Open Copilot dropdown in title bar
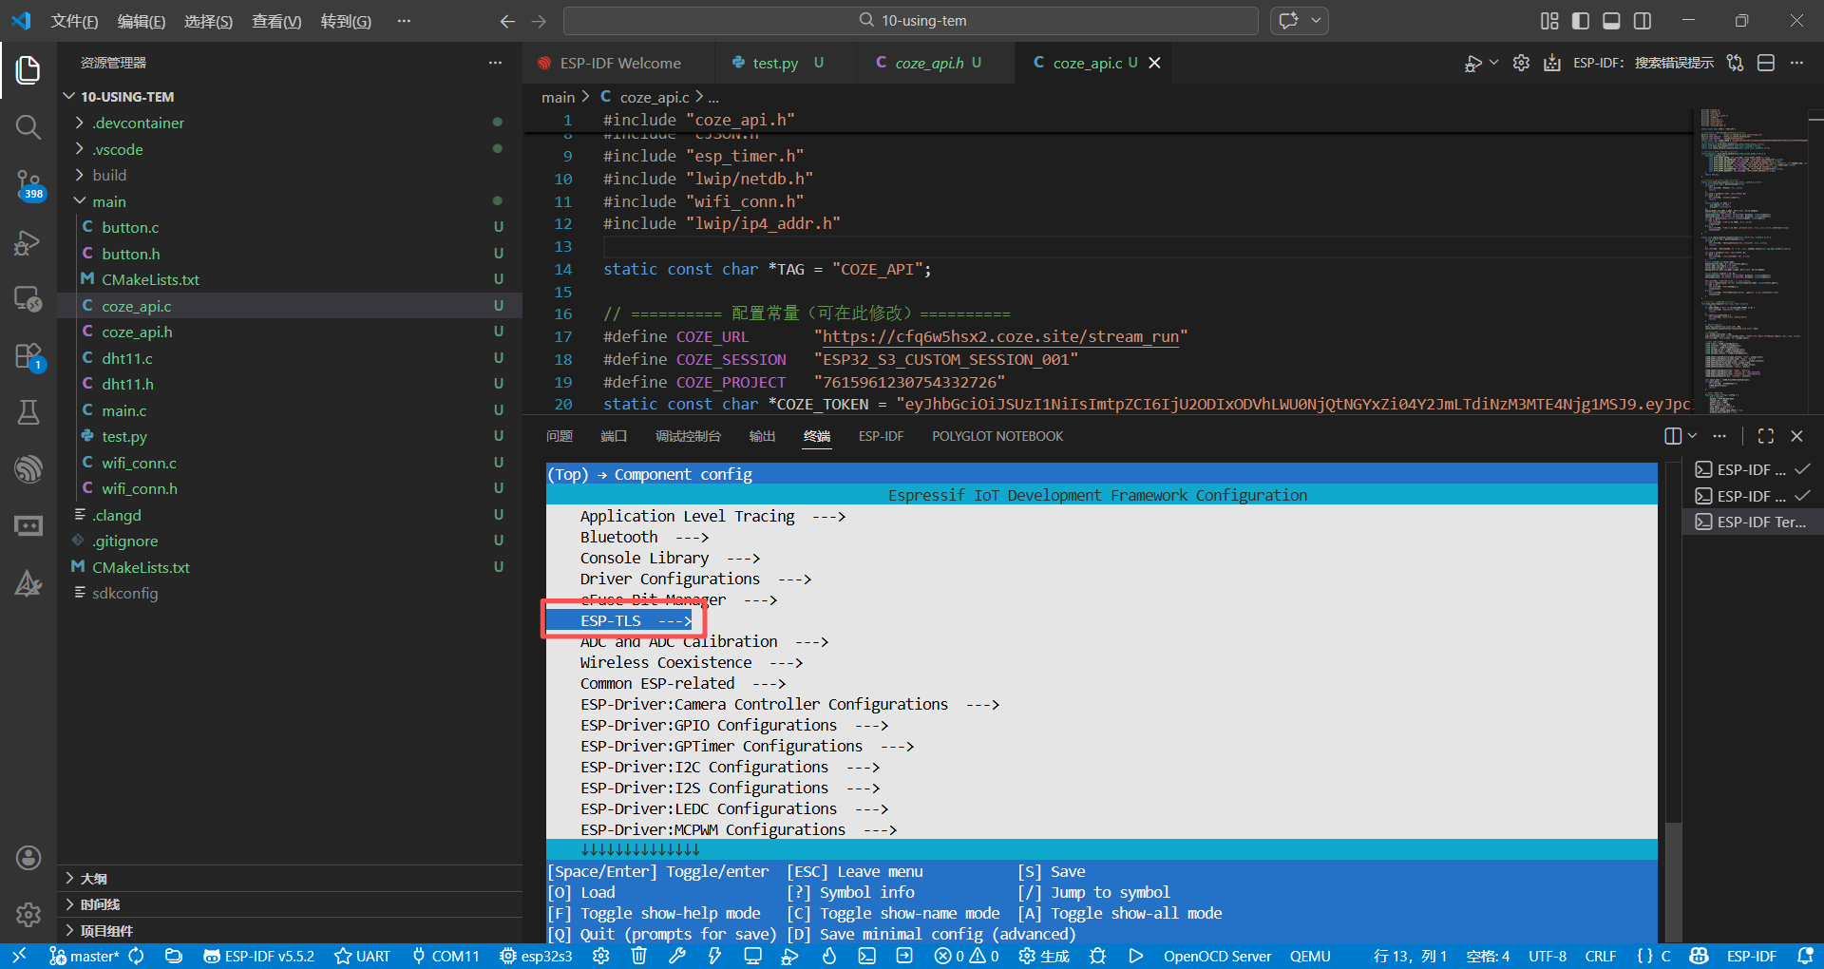 coord(1317,21)
